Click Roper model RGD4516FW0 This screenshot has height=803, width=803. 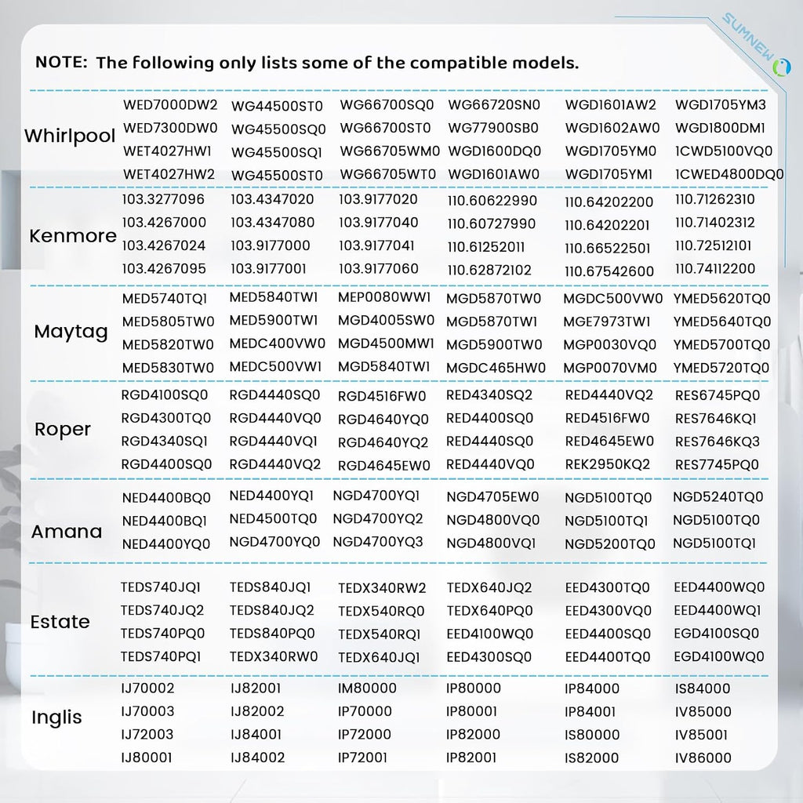pos(382,396)
